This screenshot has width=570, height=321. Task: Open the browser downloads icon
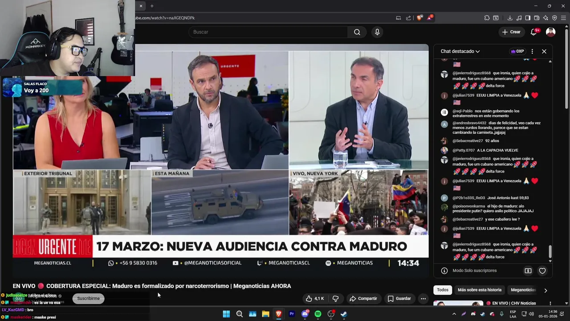(510, 18)
